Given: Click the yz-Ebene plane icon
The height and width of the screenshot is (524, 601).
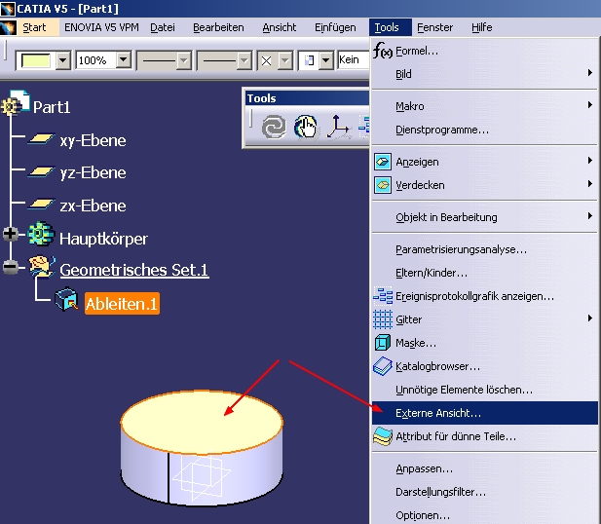Looking at the screenshot, I should (x=41, y=171).
